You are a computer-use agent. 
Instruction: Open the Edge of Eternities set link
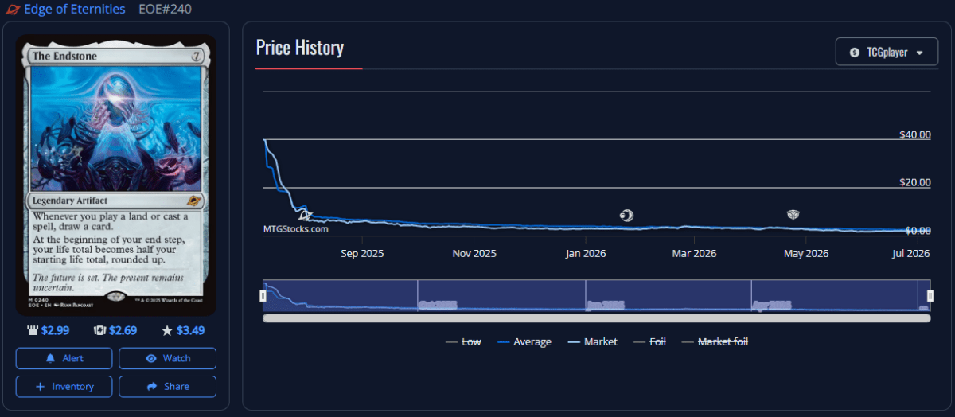(x=75, y=10)
